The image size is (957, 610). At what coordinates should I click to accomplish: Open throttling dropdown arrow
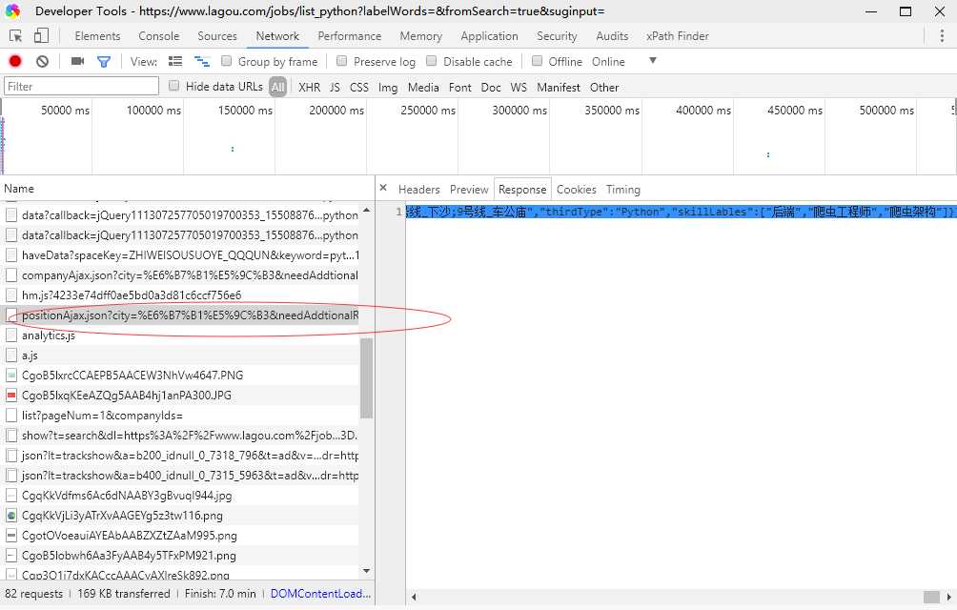(652, 60)
